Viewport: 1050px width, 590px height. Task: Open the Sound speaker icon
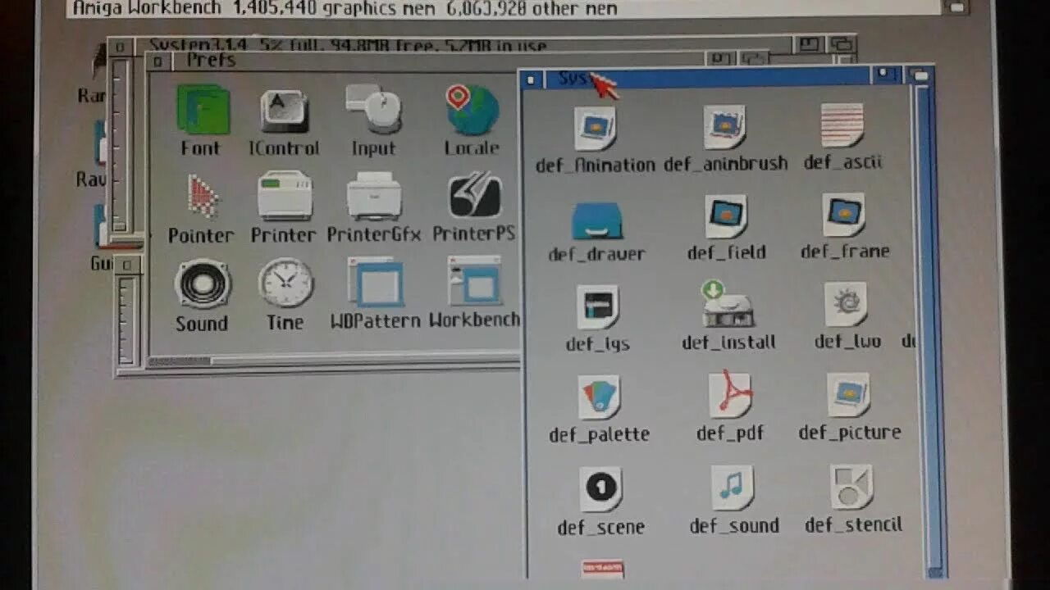tap(202, 284)
